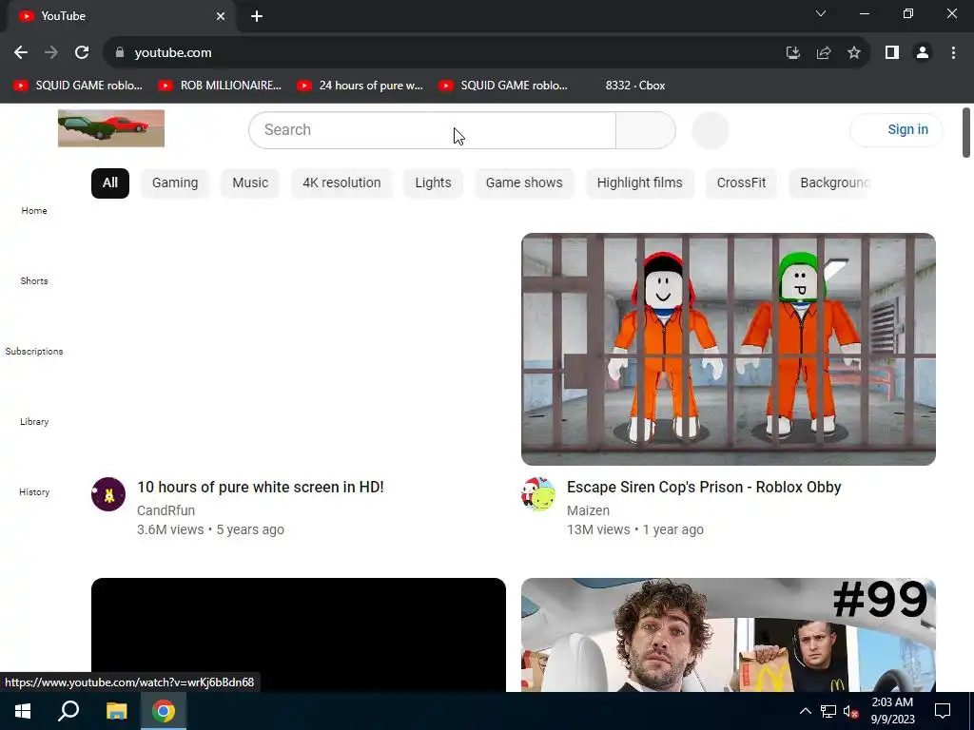The height and width of the screenshot is (730, 974).
Task: Close the YouTube tab
Action: [221, 16]
